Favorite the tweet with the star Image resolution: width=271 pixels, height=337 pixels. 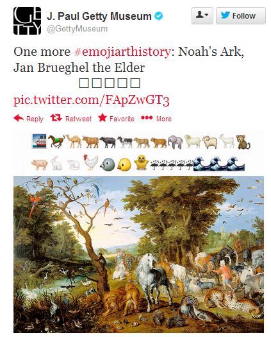click(116, 118)
